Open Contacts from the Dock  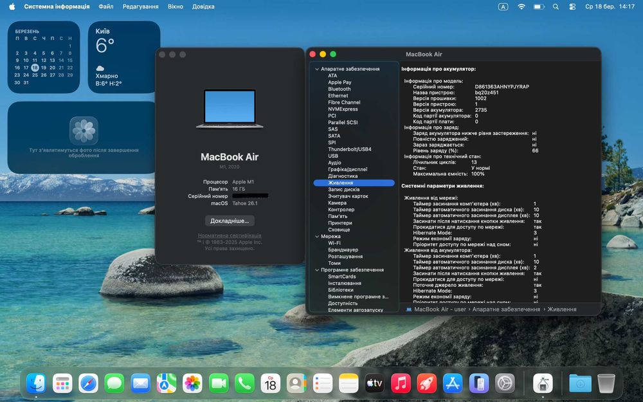point(296,383)
